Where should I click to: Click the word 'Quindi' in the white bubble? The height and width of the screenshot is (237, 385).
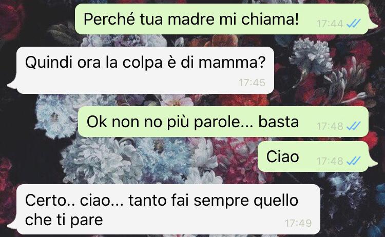[48, 62]
